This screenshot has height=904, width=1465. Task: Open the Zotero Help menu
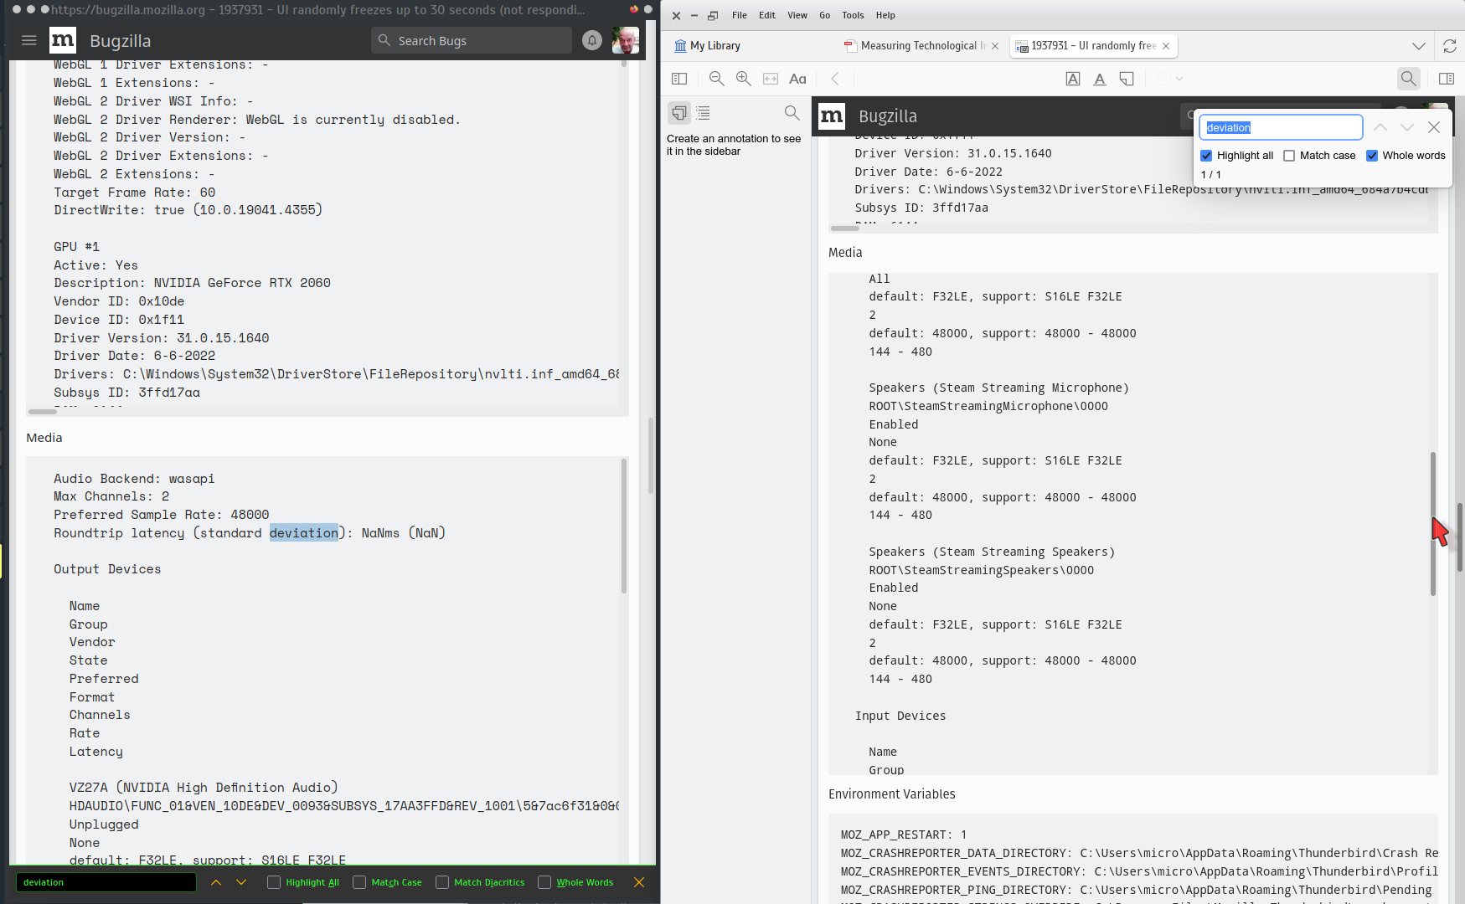pyautogui.click(x=885, y=15)
